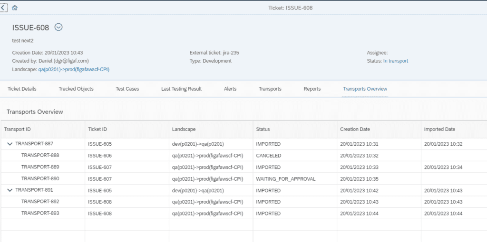Click the Ticket: ISSUE-608 page title
The height and width of the screenshot is (242, 487).
291,8
